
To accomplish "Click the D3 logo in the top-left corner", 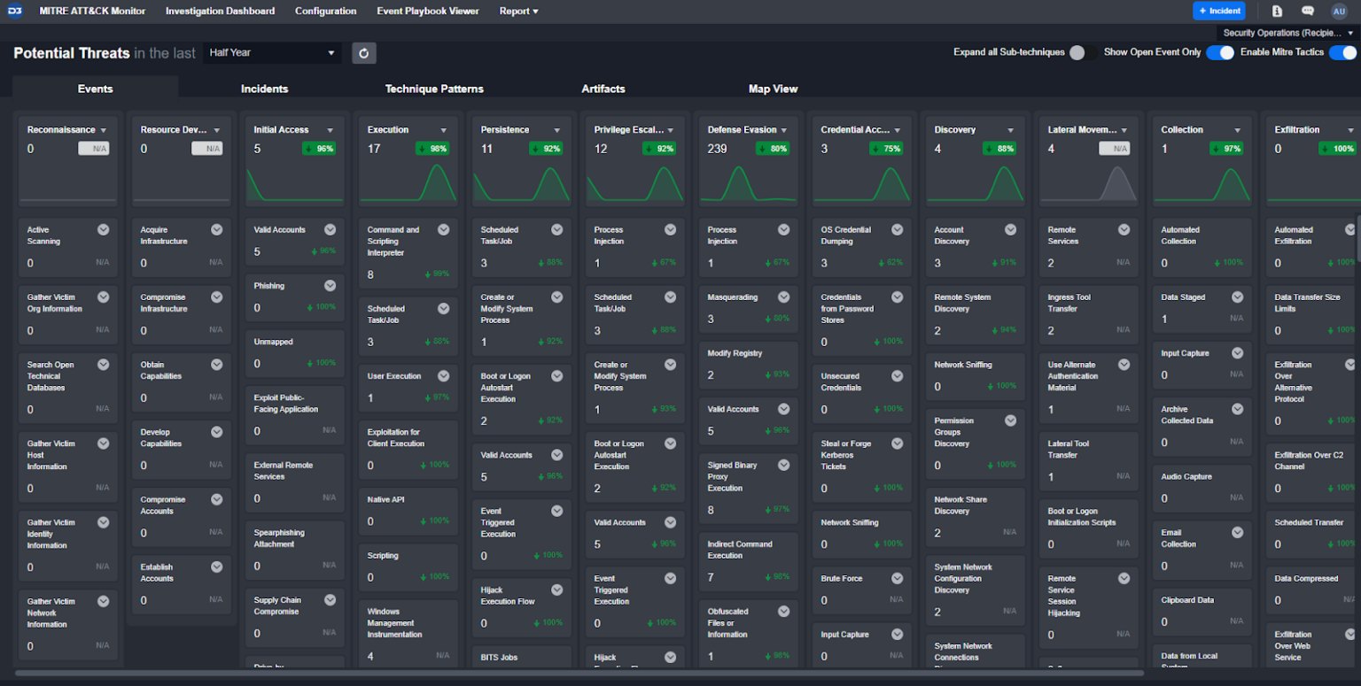I will tap(12, 11).
